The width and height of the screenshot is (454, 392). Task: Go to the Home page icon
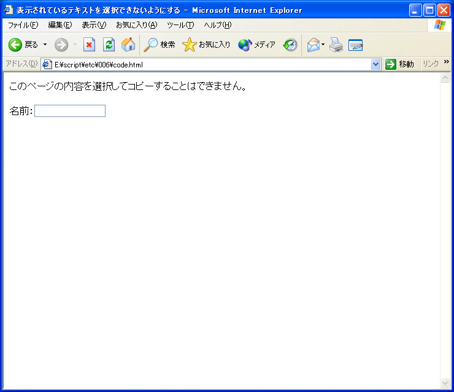(128, 45)
